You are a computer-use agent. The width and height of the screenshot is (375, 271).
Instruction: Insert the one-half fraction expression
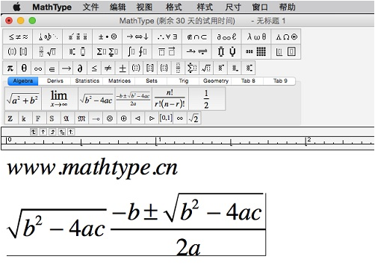coord(206,98)
